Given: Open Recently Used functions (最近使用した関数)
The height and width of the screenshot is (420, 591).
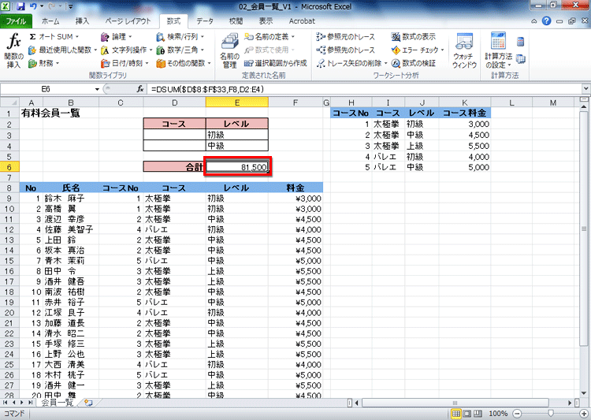Looking at the screenshot, I should [62, 50].
